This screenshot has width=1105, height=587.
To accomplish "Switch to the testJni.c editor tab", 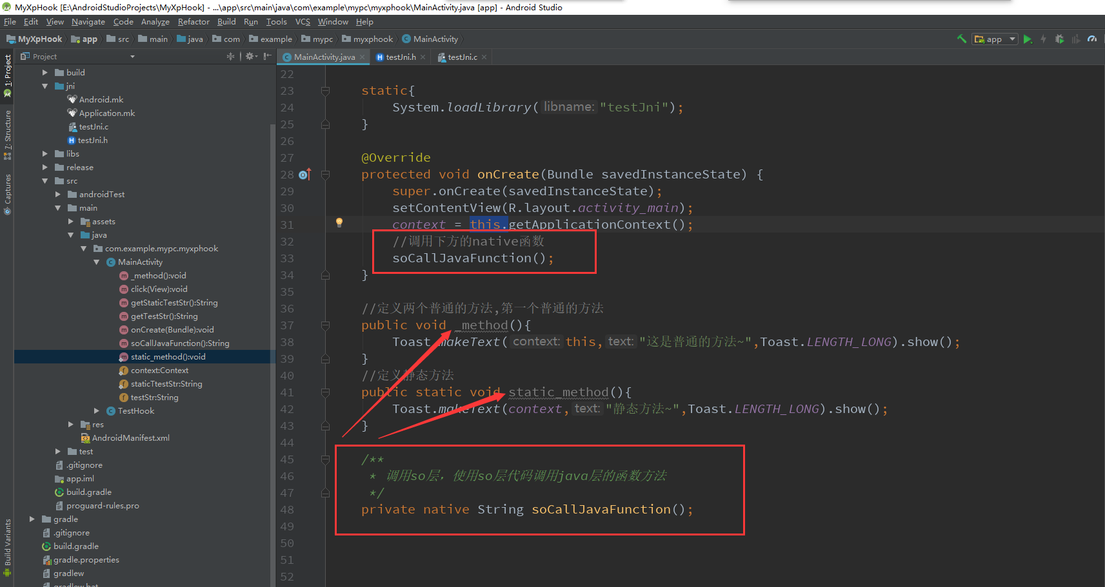I will 462,57.
